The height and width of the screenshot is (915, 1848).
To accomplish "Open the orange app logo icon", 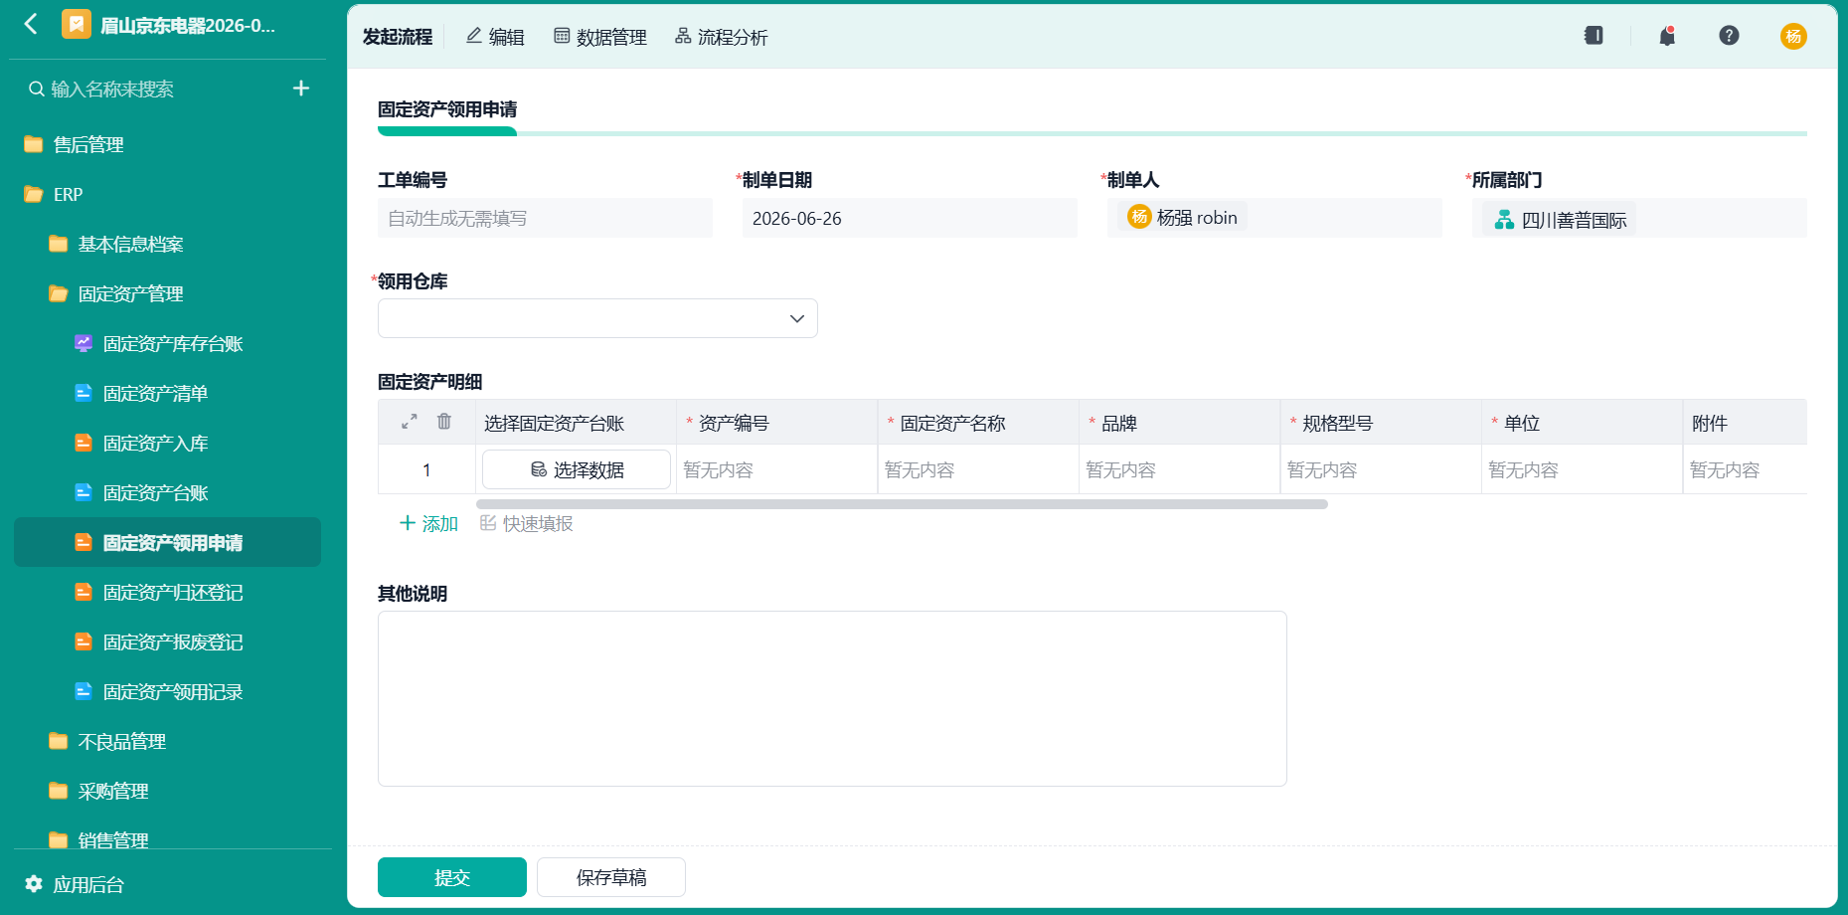I will click(76, 24).
